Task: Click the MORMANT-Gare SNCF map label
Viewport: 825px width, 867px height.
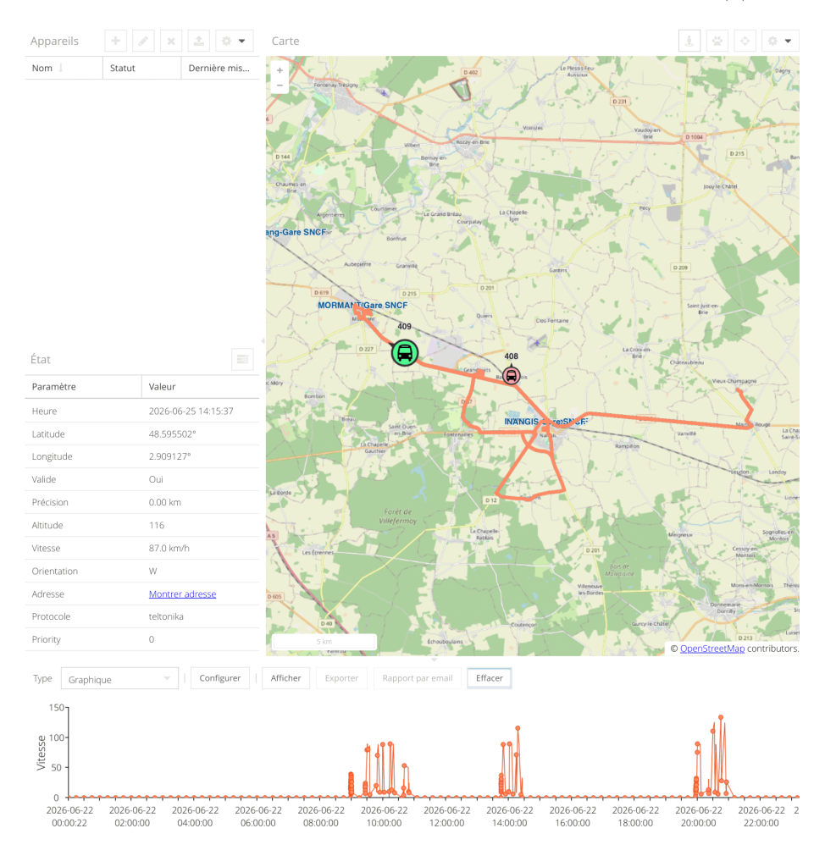Action: [363, 305]
